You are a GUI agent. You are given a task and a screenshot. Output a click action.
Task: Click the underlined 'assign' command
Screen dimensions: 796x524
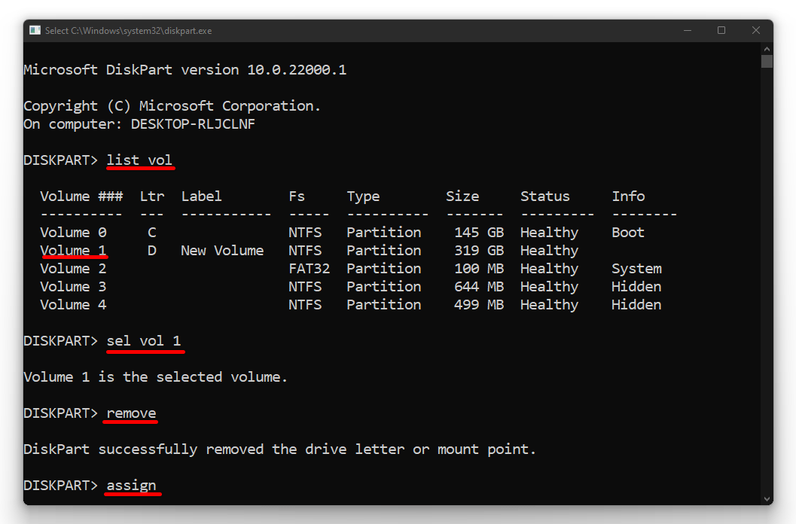coord(132,485)
